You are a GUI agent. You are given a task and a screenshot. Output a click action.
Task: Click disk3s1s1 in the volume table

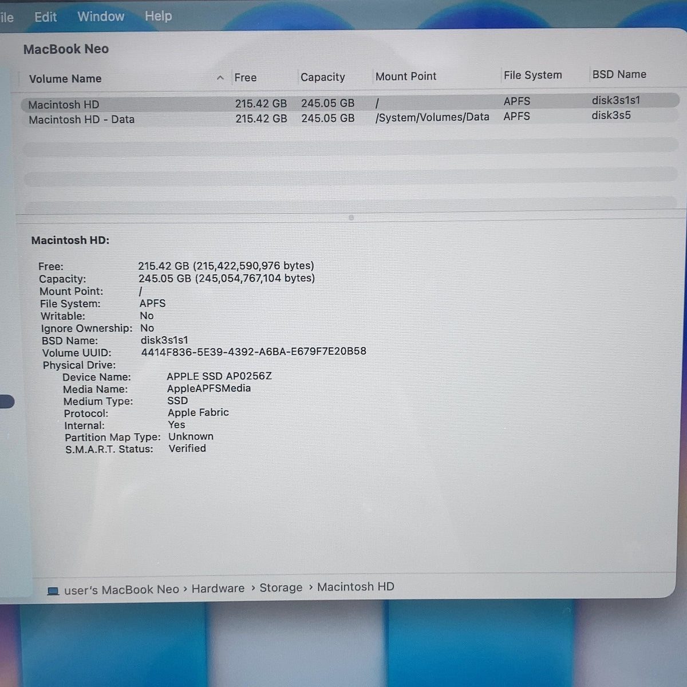pos(616,100)
